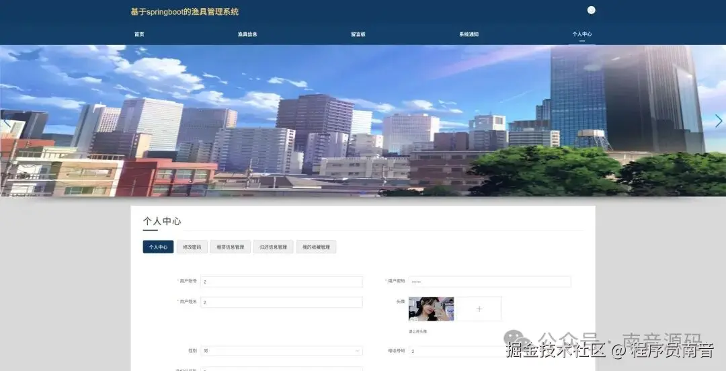
Task: Click the uploaded avatar photo thumbnail
Action: [431, 309]
